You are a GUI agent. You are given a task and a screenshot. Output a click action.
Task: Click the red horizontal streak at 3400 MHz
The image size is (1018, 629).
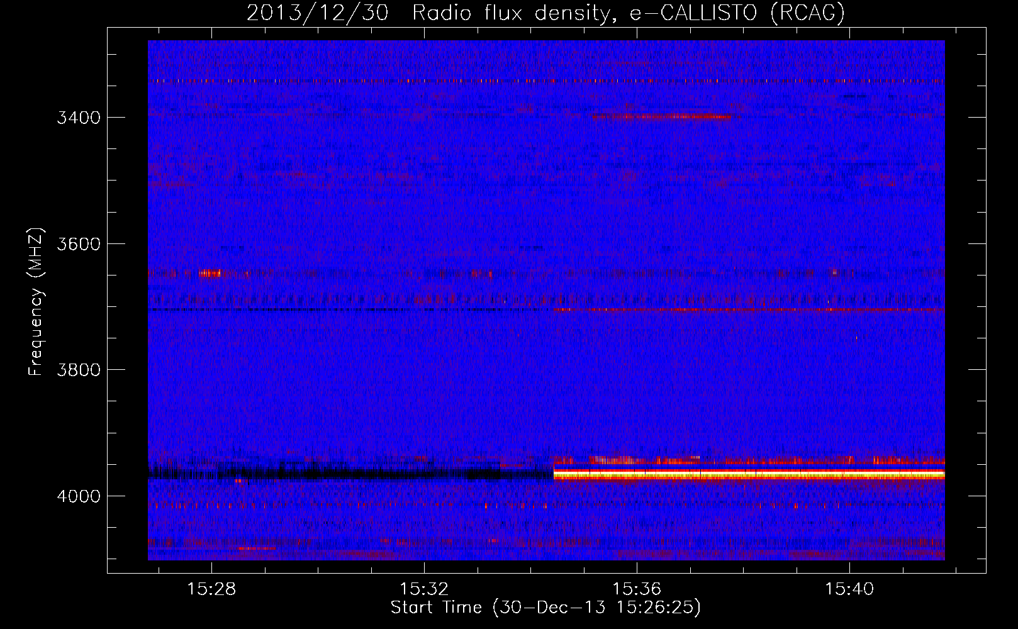(x=662, y=116)
